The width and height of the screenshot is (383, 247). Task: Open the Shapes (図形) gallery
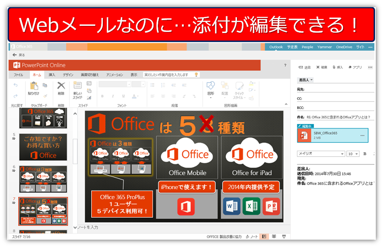pos(211,90)
